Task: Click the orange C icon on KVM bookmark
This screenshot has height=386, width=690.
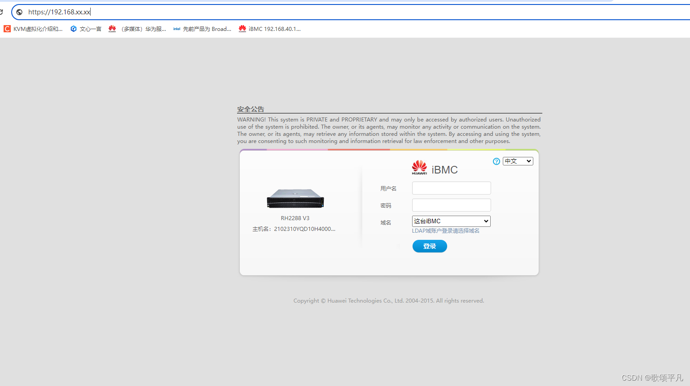Action: click(7, 29)
